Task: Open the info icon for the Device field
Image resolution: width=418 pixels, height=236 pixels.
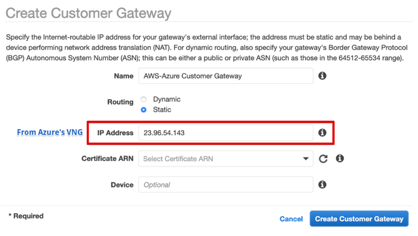Action: 322,185
